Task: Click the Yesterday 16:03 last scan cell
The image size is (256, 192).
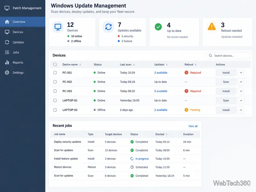Action: pyautogui.click(x=130, y=100)
